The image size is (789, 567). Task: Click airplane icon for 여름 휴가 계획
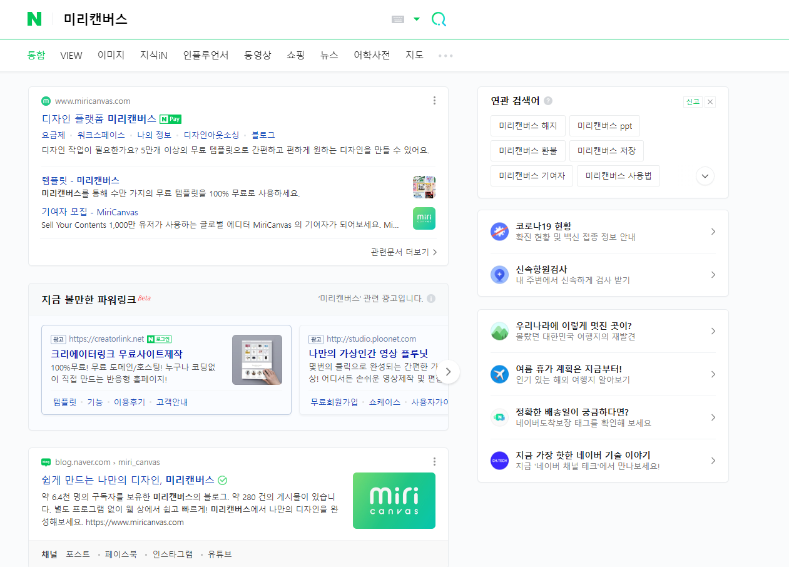coord(499,374)
